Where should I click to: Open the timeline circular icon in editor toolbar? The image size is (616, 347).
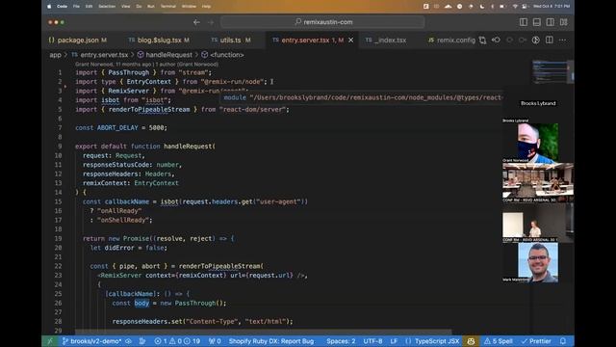click(535, 40)
